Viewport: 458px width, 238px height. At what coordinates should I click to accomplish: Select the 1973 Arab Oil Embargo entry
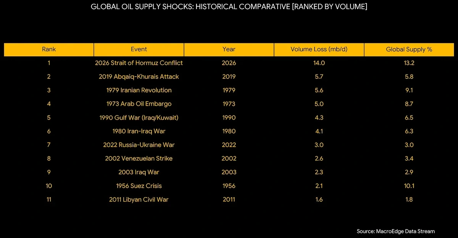coord(139,104)
